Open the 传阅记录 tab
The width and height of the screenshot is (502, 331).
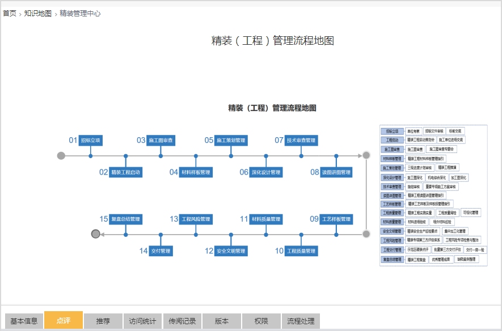click(182, 321)
